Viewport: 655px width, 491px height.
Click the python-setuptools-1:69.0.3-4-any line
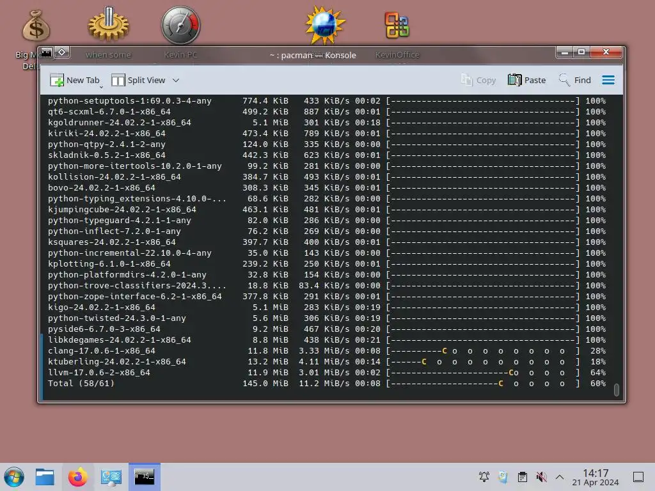(327, 100)
